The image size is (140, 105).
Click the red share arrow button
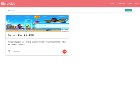point(65,52)
